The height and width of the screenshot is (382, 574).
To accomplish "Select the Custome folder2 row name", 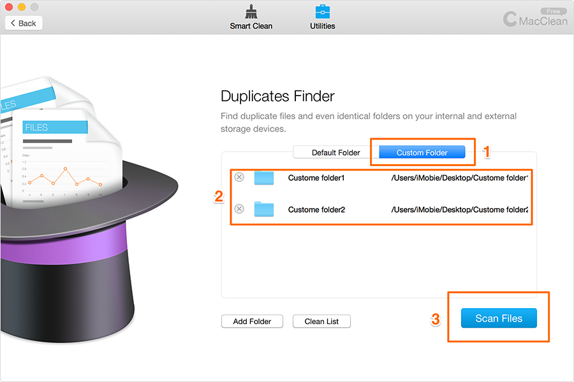I will pos(316,209).
